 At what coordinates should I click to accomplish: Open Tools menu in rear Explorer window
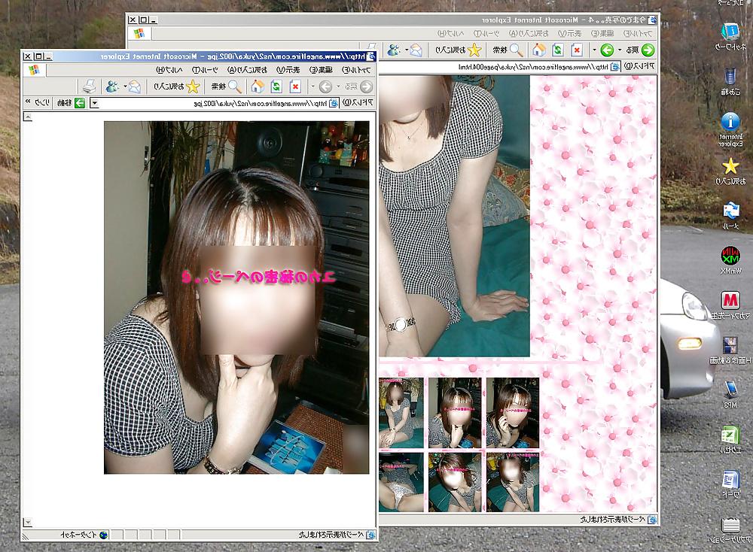(487, 33)
